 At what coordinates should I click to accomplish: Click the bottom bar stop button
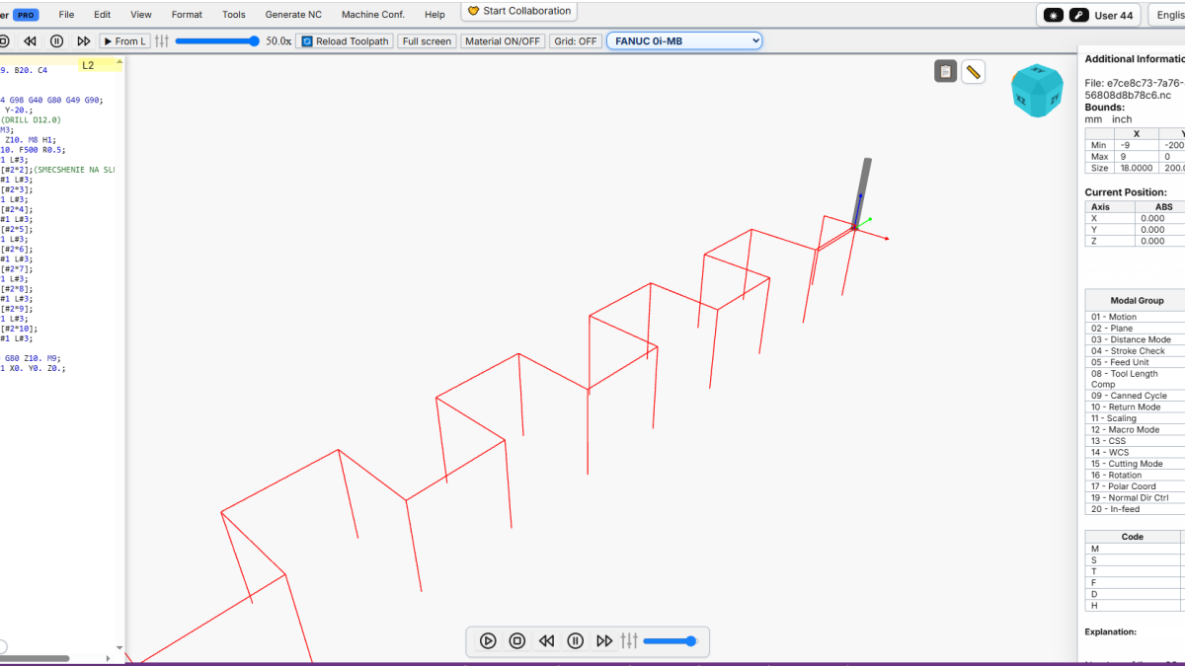[516, 641]
